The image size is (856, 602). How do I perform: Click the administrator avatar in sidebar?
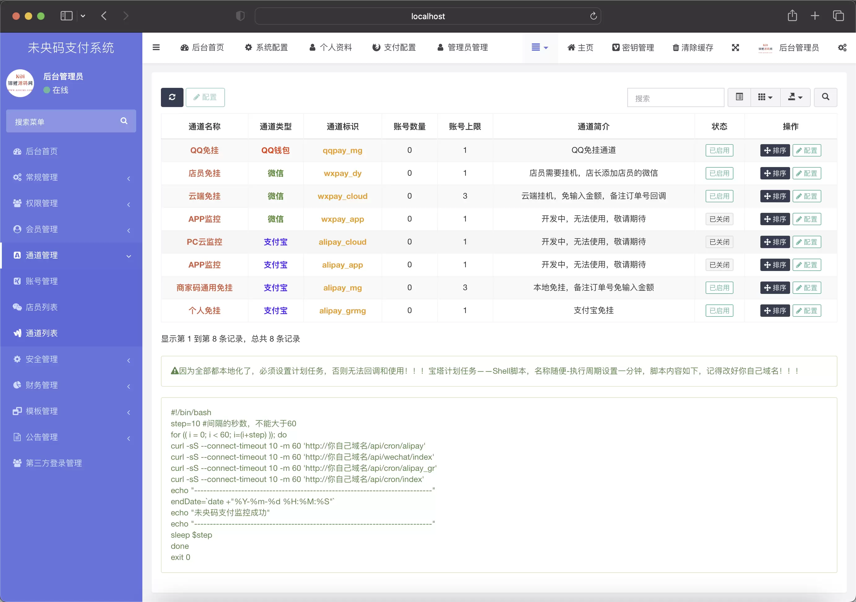coord(20,83)
